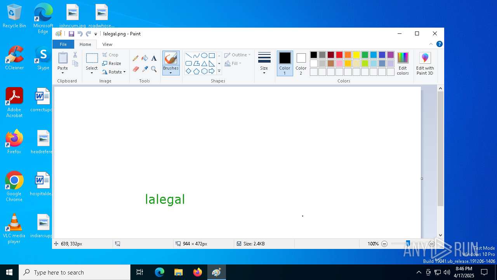Click the rectangular Select tool button
This screenshot has height=280, width=497.
tap(92, 58)
